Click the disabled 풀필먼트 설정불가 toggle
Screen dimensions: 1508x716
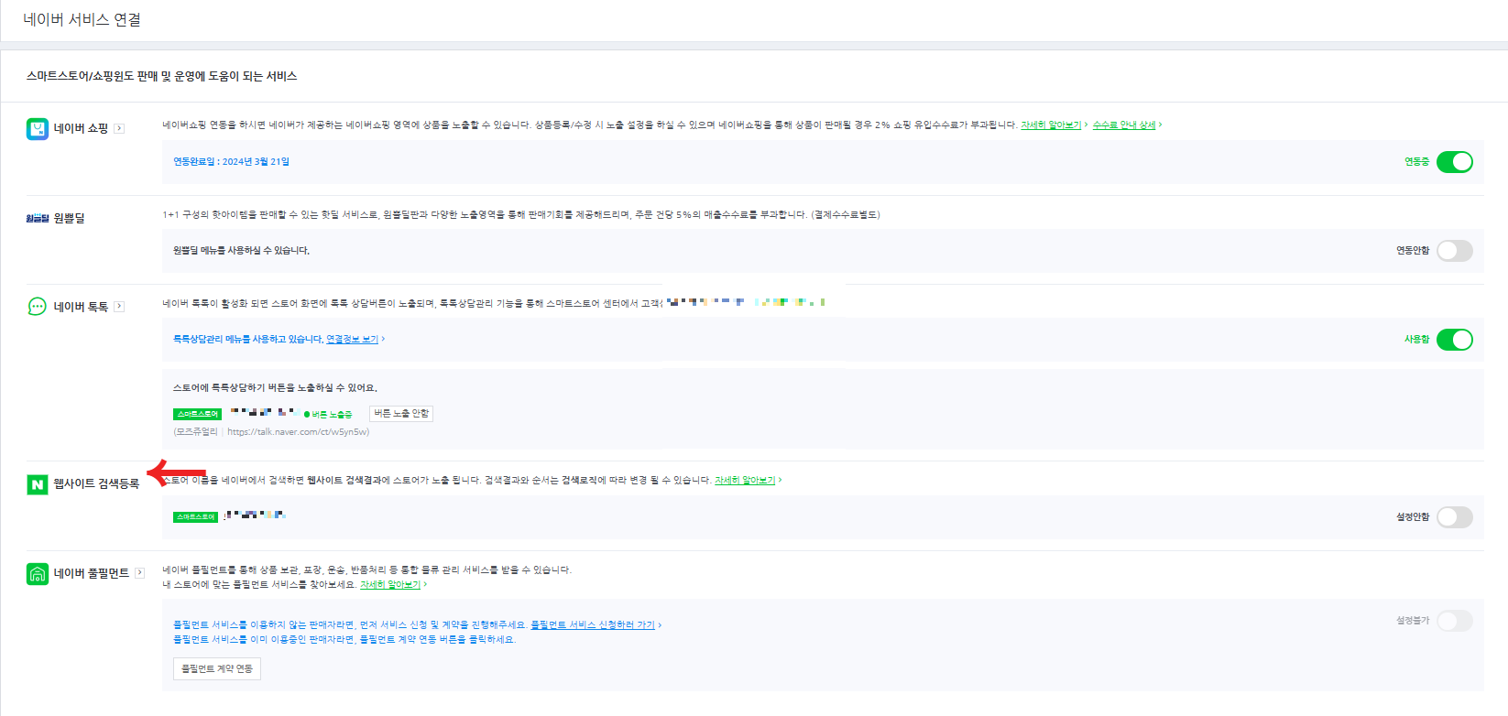[x=1455, y=621]
